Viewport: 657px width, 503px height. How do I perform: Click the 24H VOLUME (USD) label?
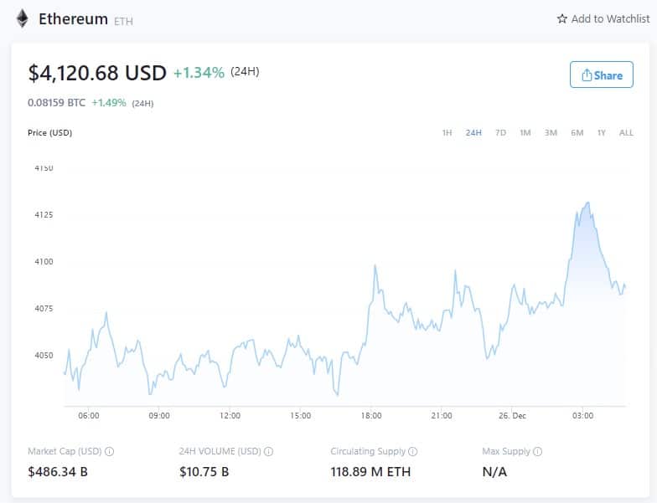point(220,451)
